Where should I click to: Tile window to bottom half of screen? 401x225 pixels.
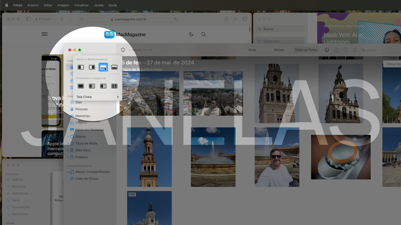pos(114,67)
